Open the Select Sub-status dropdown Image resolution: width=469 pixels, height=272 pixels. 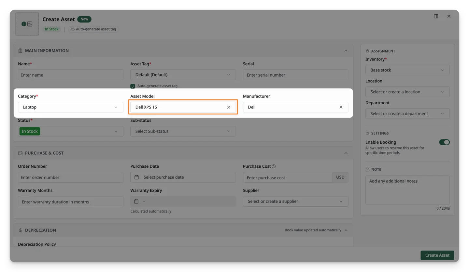coord(183,131)
